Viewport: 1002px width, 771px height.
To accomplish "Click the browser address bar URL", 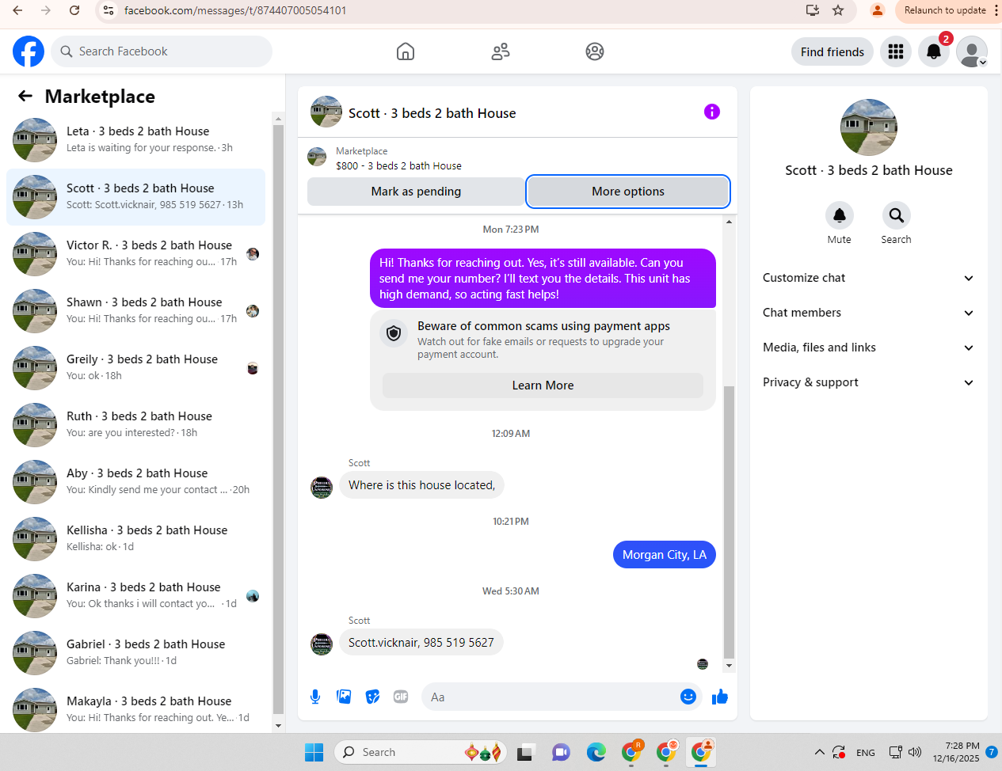I will pyautogui.click(x=235, y=10).
